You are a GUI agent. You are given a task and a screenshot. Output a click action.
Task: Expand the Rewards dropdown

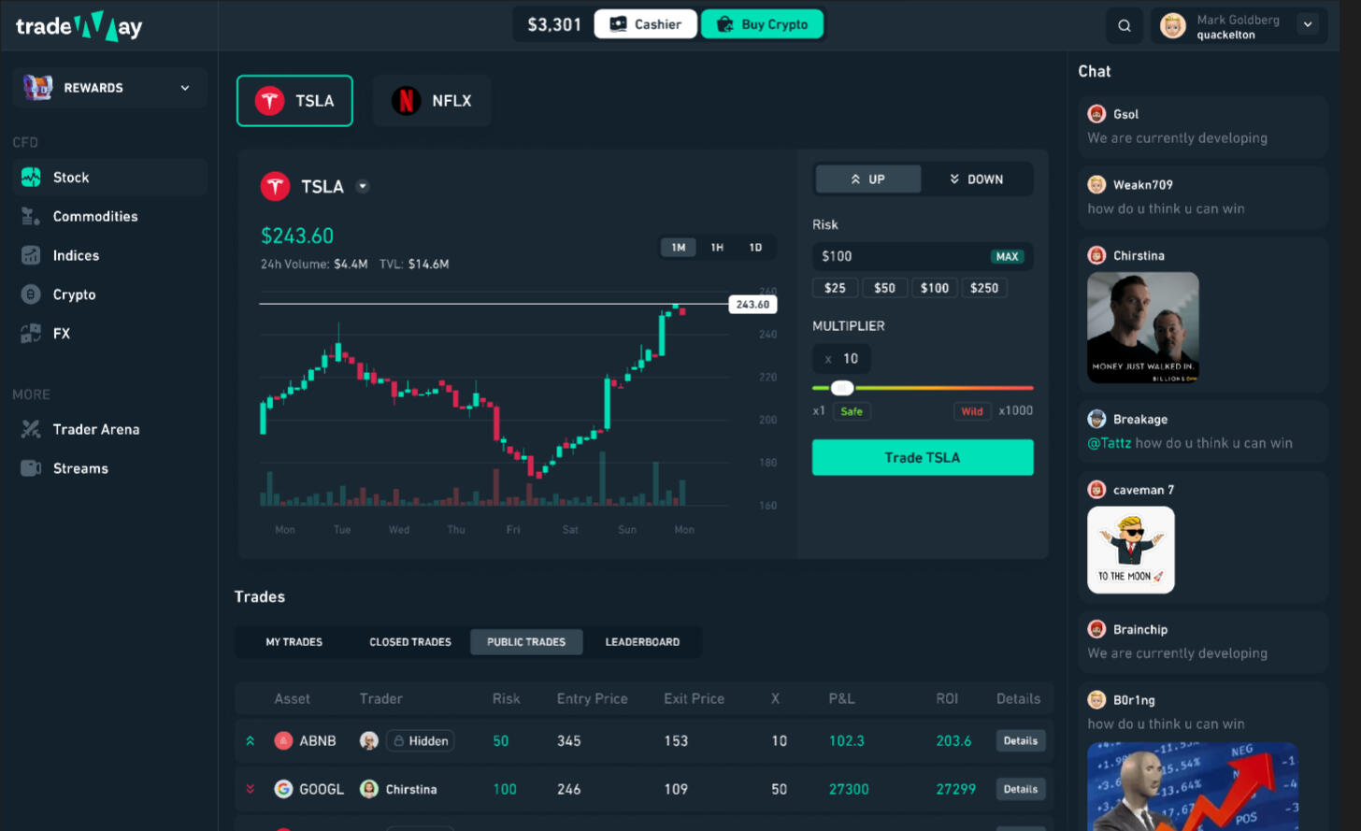tap(184, 88)
